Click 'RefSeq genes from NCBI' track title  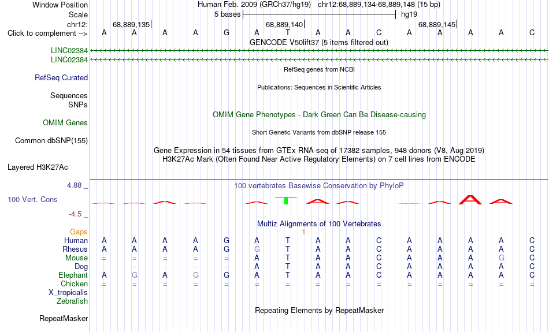pyautogui.click(x=319, y=70)
